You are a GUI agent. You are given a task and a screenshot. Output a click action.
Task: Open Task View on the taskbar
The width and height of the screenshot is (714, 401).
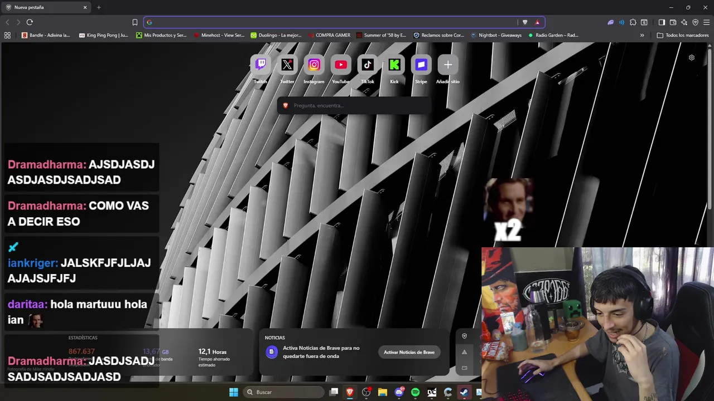click(334, 392)
